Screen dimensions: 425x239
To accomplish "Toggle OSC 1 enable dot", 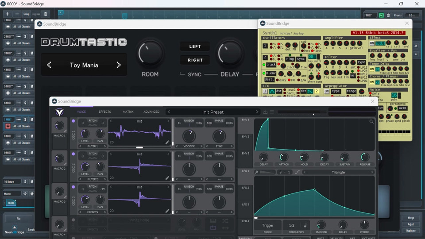I will 73,121.
